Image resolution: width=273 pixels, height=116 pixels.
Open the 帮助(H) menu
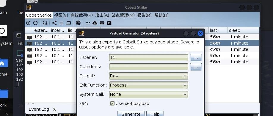point(161,15)
